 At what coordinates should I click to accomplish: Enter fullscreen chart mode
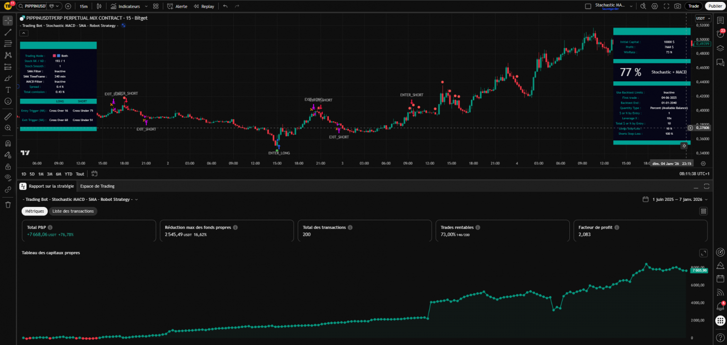pyautogui.click(x=666, y=6)
